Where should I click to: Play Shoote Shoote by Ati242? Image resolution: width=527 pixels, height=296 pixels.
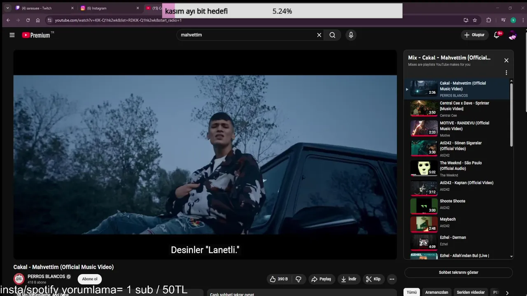coord(458,206)
